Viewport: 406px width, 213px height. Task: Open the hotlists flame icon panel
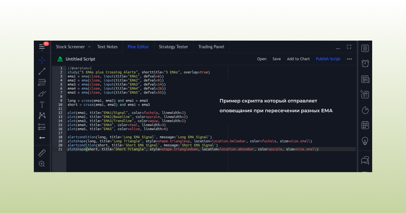[x=365, y=110]
